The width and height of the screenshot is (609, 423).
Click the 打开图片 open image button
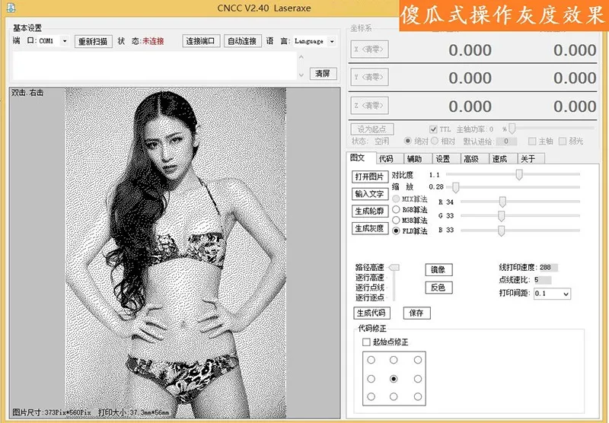point(370,177)
